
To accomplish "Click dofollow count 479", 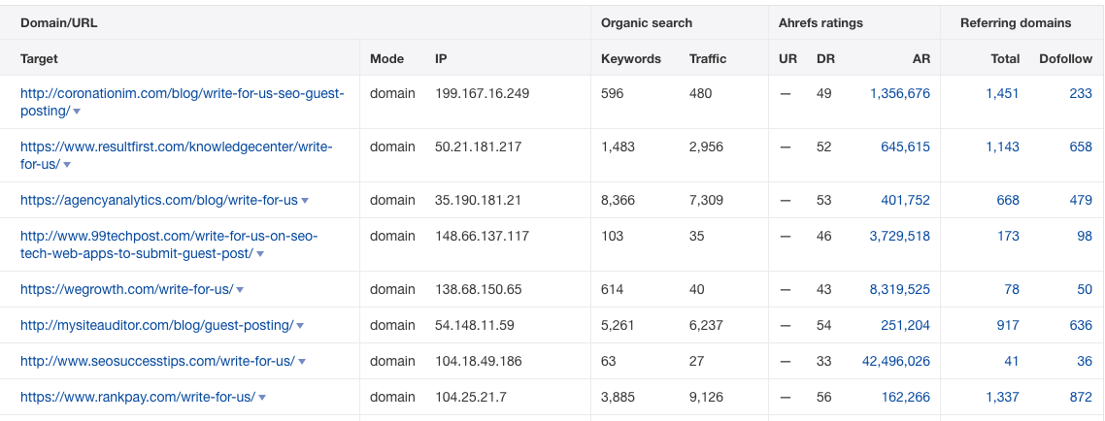I will [1081, 200].
